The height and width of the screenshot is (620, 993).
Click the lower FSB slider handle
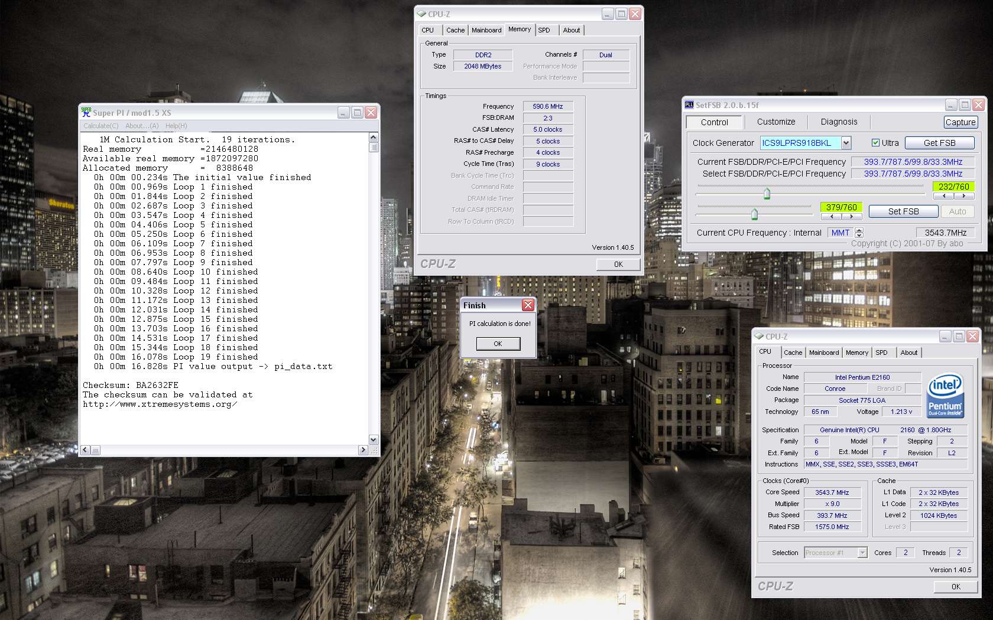[x=754, y=214]
